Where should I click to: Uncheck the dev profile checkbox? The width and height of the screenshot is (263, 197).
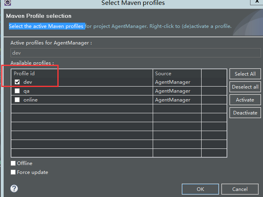tap(17, 82)
